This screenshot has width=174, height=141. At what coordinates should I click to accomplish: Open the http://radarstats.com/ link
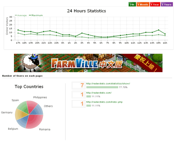pos(99,93)
